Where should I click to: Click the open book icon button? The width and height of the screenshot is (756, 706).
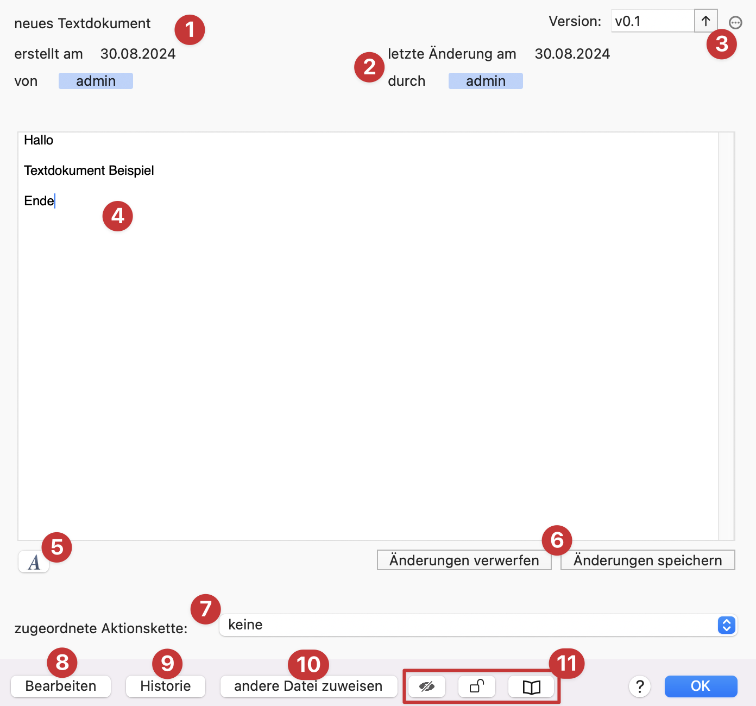pos(531,686)
